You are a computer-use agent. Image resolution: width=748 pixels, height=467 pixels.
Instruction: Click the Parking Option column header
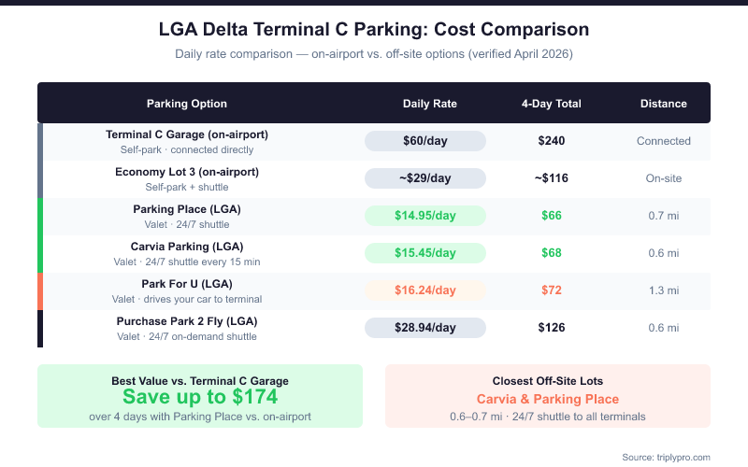click(x=187, y=104)
